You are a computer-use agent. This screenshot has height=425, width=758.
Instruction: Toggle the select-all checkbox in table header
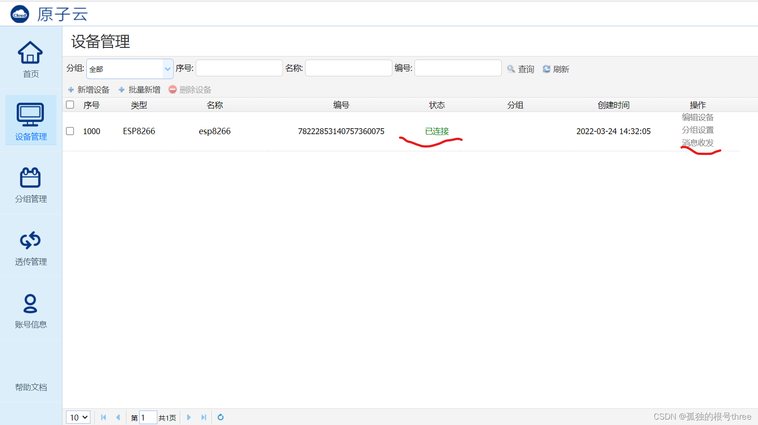tap(70, 105)
